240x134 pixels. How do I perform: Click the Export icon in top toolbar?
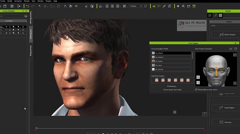tap(19, 6)
